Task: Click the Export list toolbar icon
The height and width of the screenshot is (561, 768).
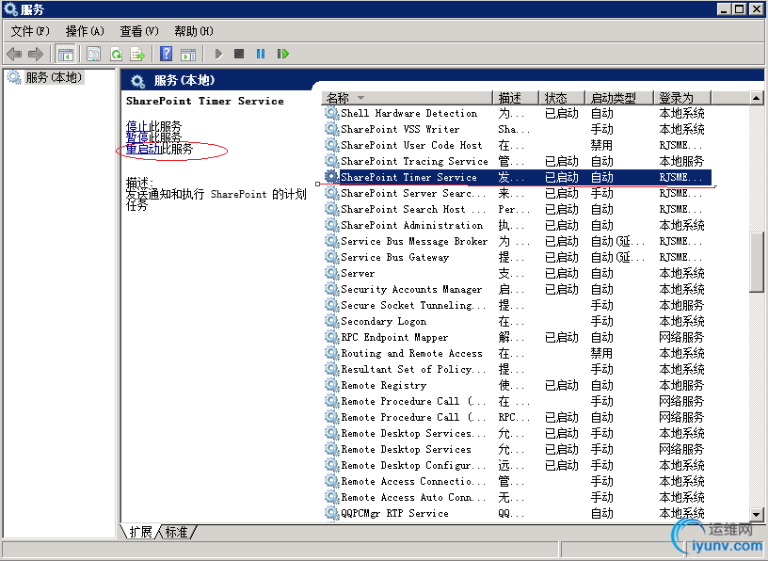Action: pyautogui.click(x=137, y=54)
